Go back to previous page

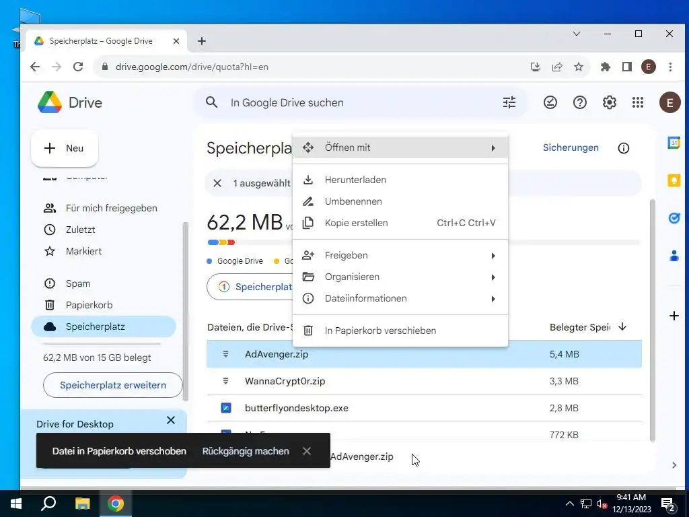(x=35, y=67)
